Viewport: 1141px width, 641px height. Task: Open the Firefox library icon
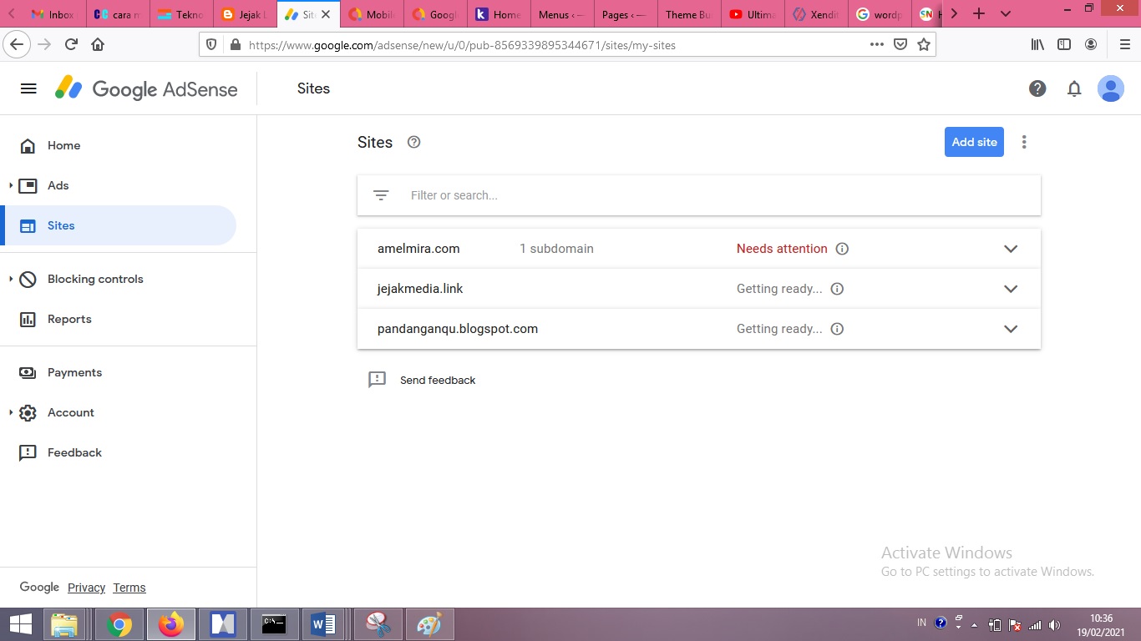[1037, 44]
